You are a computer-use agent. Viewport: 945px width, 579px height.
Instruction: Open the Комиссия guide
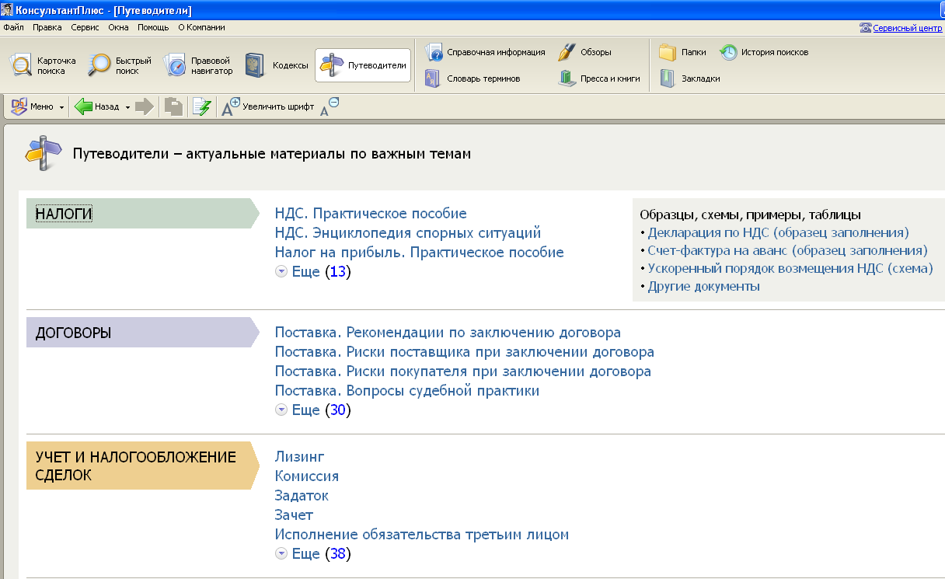[307, 476]
